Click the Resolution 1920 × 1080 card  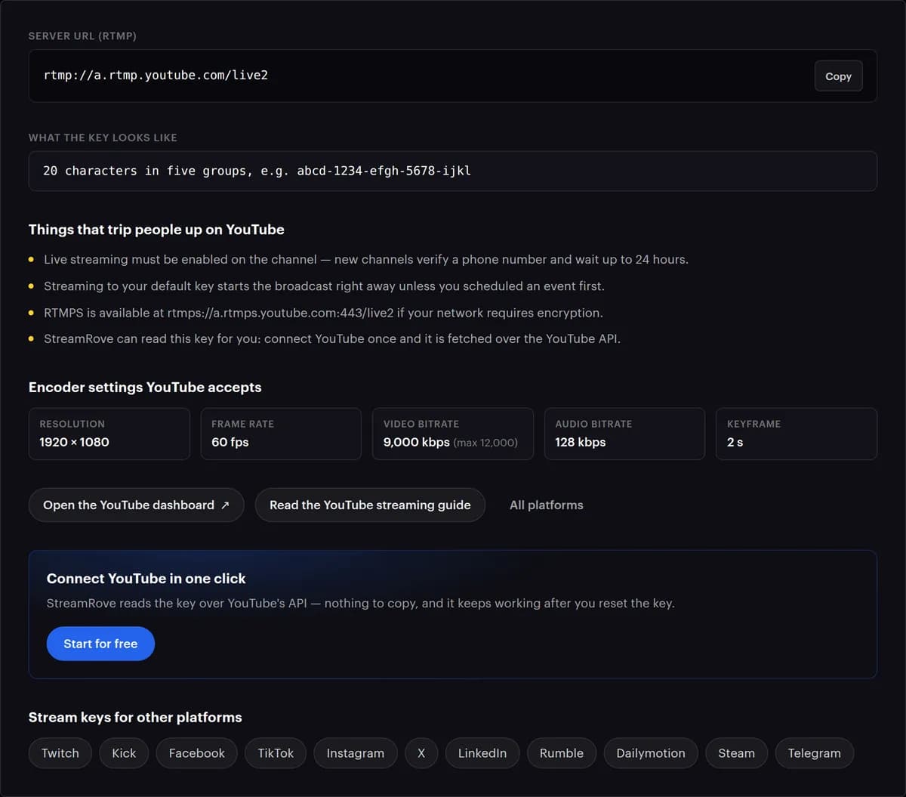(x=109, y=434)
